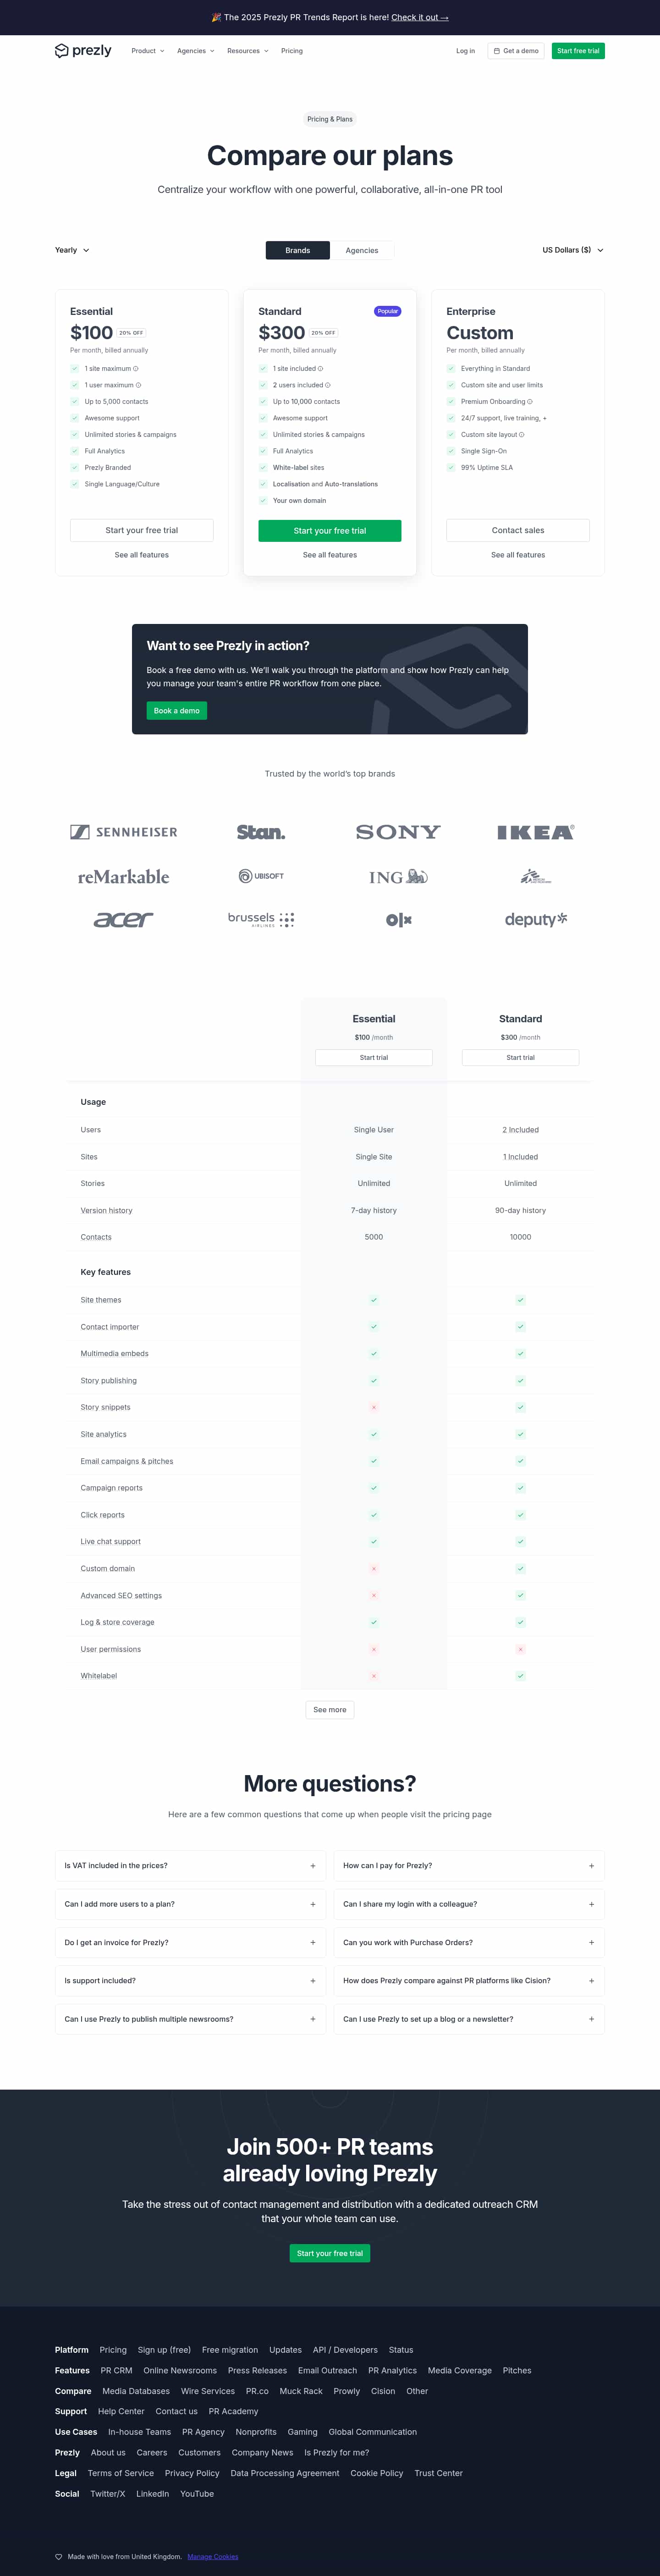Viewport: 660px width, 2576px height.
Task: Click the "Get a demo" header button
Action: click(516, 51)
